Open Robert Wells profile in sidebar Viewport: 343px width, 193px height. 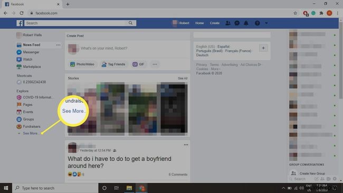click(29, 35)
